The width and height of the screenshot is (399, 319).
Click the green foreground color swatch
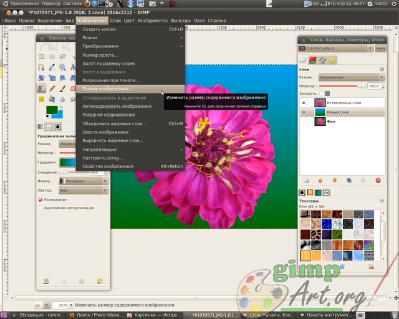pyautogui.click(x=52, y=110)
